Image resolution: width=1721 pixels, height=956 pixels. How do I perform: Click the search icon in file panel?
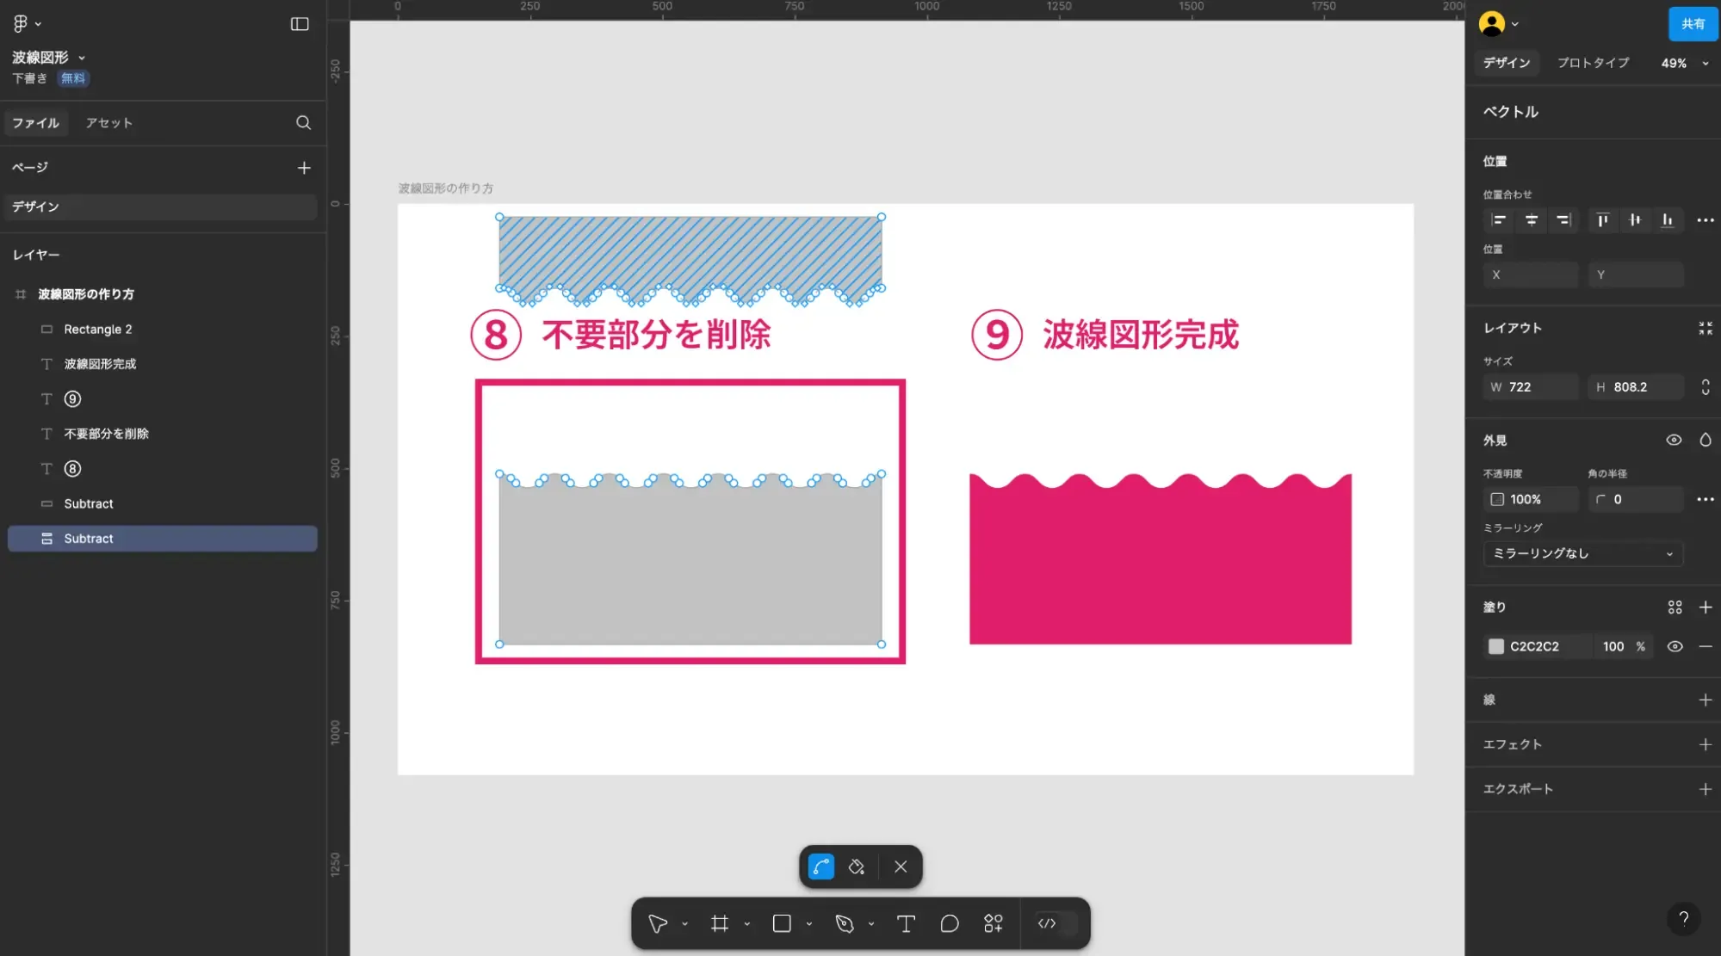pyautogui.click(x=303, y=123)
